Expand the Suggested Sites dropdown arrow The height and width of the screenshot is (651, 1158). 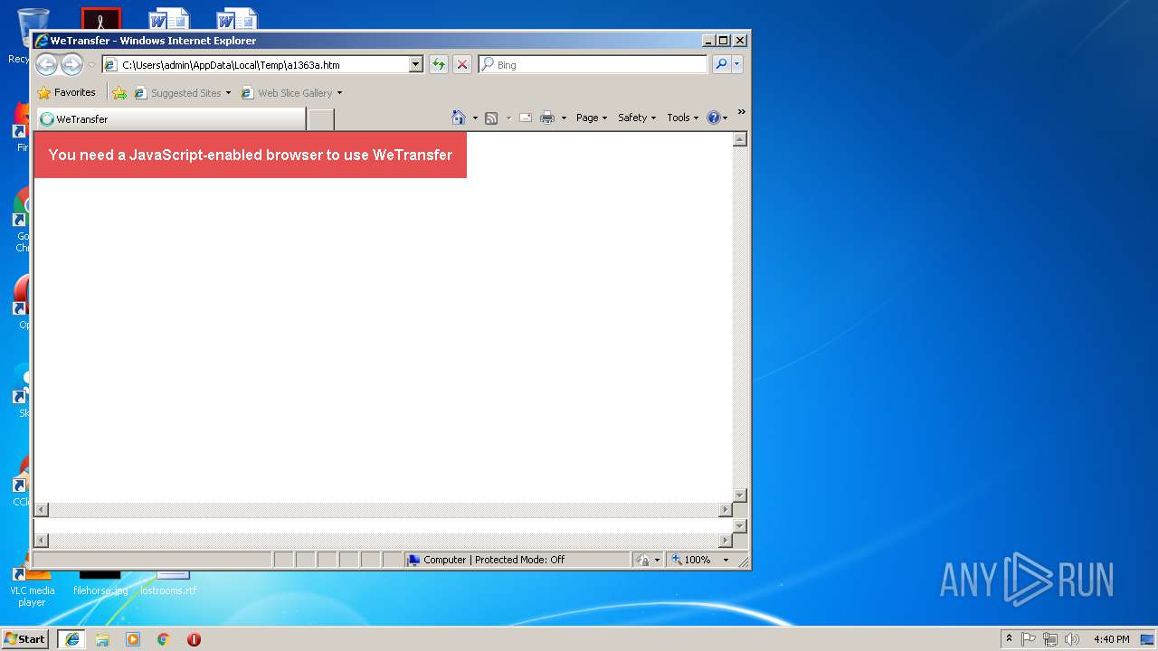pos(228,93)
